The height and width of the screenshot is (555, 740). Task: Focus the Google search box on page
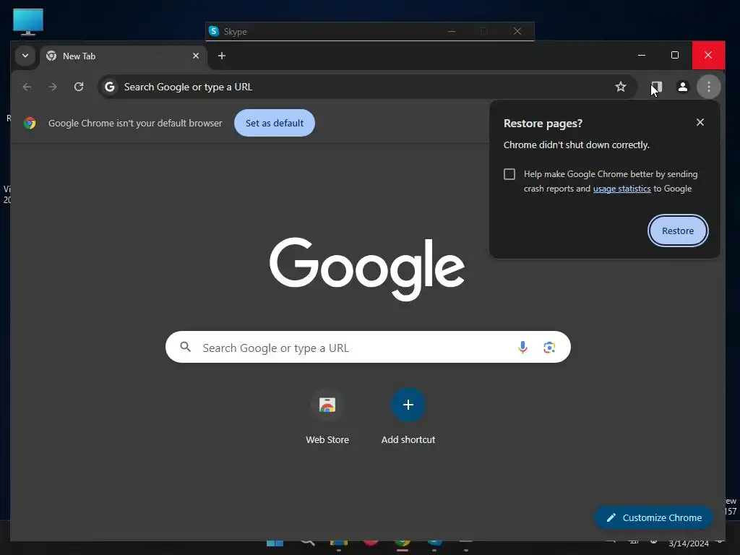click(x=368, y=348)
